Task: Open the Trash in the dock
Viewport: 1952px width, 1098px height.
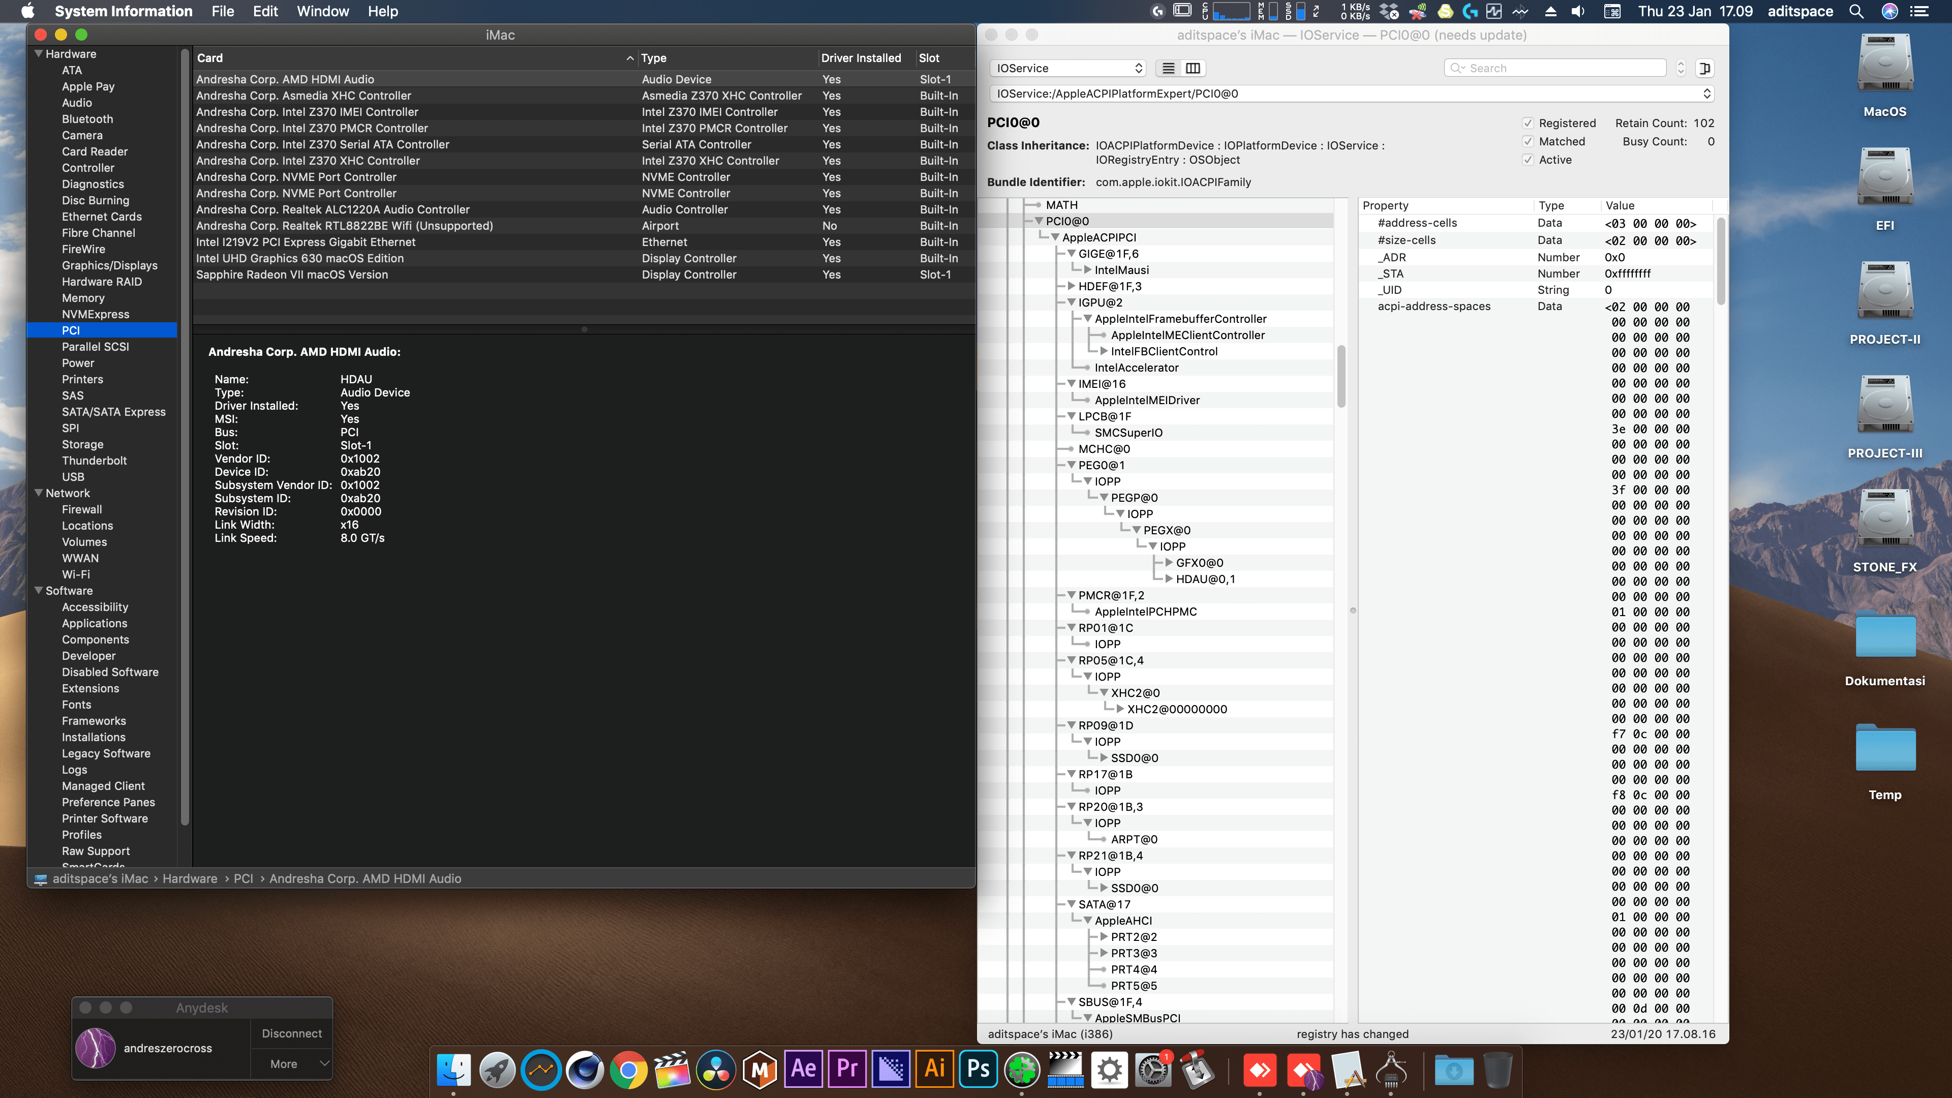Action: tap(1498, 1069)
